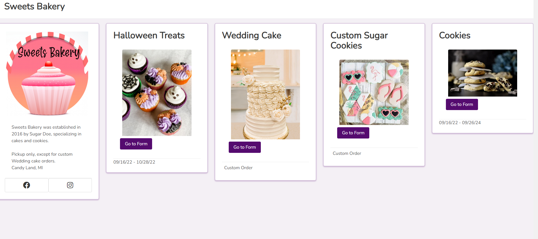
Task: Click Custom Order label under Wedding Cake
Action: 238,168
